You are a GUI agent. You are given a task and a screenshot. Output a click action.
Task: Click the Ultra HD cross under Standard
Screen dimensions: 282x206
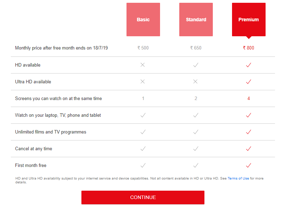[x=196, y=82]
